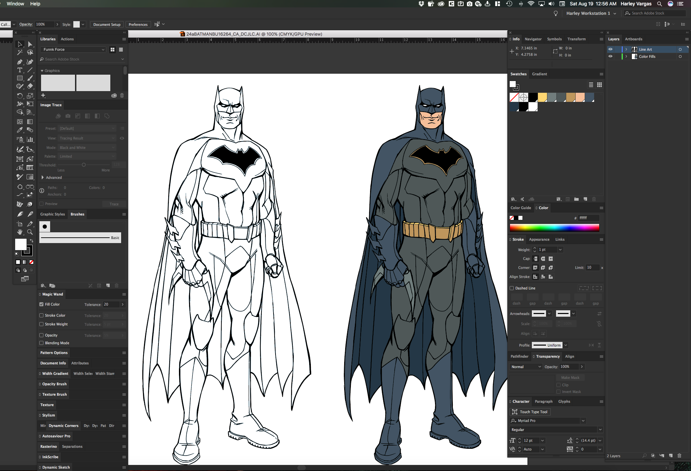The height and width of the screenshot is (471, 691).
Task: Switch to the Gradient tab
Action: [x=539, y=74]
